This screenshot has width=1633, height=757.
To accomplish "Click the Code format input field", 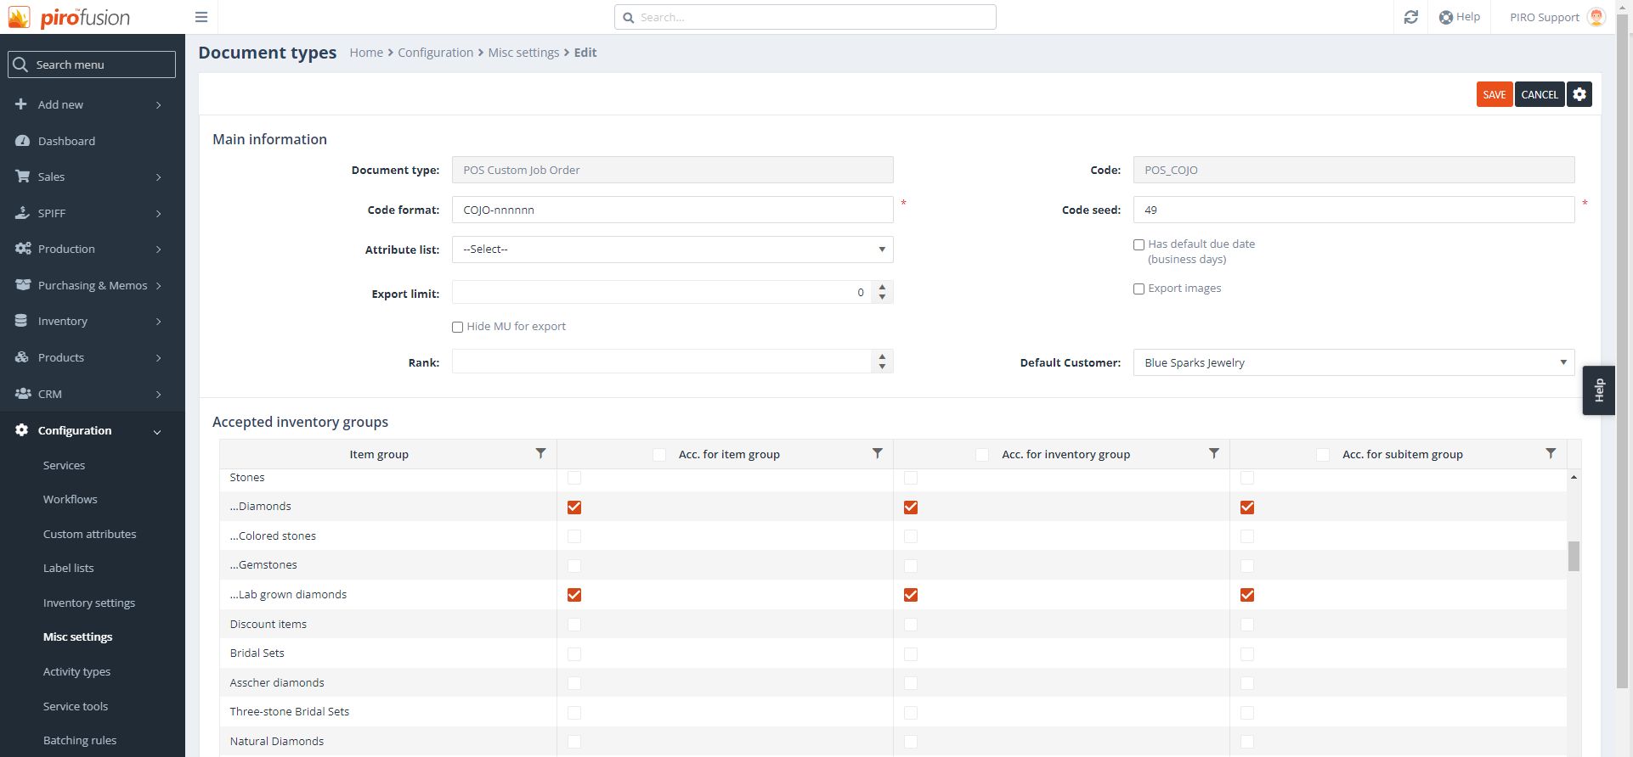I will (x=672, y=210).
